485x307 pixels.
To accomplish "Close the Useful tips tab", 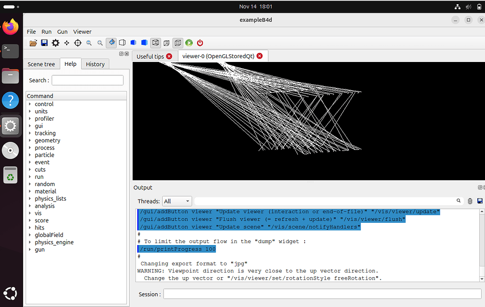I will coord(169,56).
